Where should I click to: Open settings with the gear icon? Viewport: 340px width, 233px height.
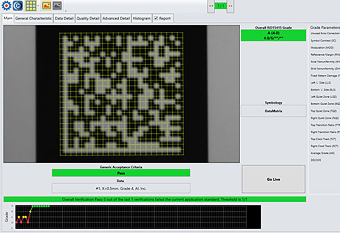point(6,5)
